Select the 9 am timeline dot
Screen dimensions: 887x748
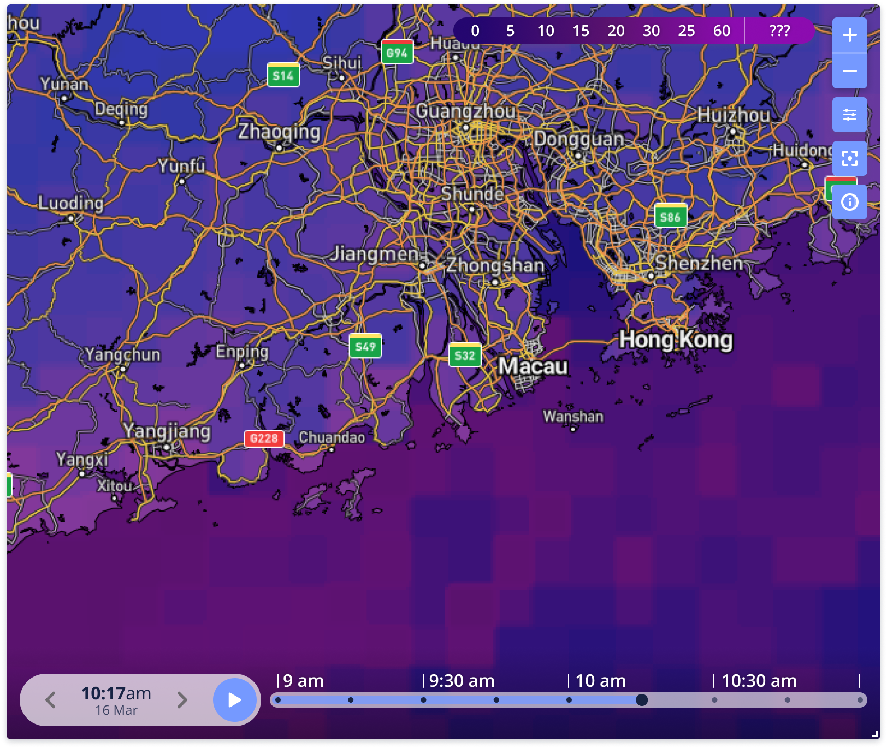coord(278,700)
